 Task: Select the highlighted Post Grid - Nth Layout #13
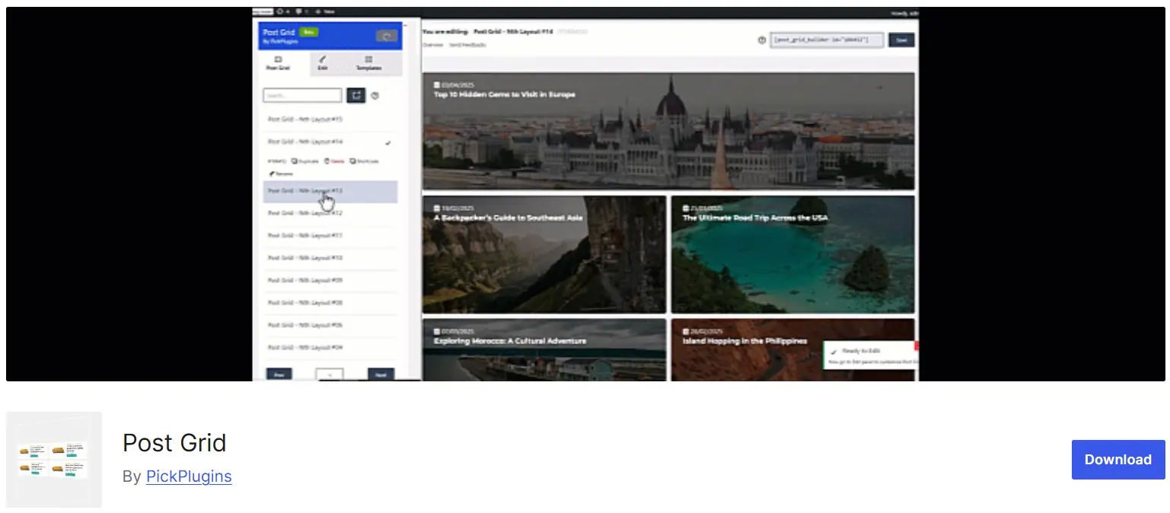click(x=330, y=191)
